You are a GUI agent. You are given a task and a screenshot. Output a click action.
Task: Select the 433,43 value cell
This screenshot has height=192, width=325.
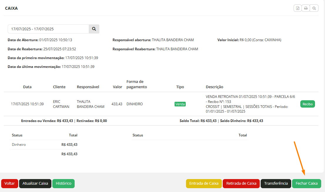tap(117, 104)
